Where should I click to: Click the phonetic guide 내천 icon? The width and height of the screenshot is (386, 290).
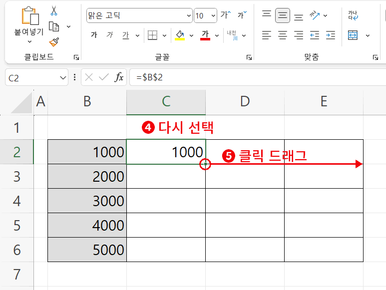coord(232,35)
